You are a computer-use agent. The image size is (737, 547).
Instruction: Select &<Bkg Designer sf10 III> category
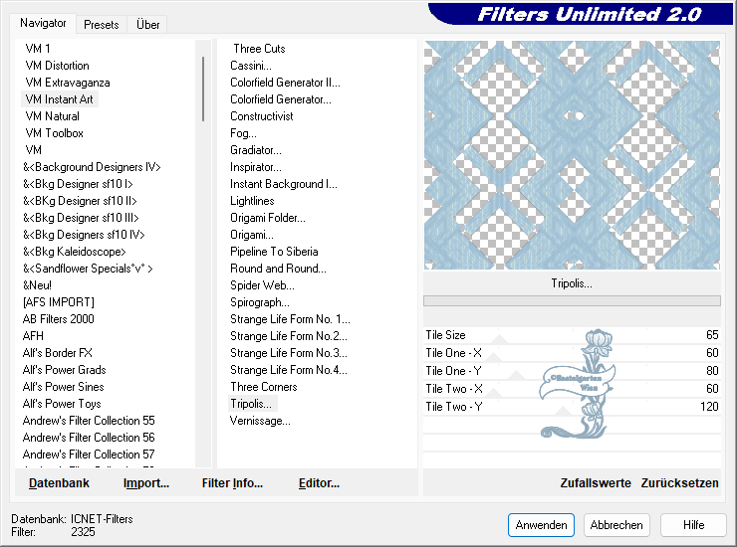(x=81, y=218)
